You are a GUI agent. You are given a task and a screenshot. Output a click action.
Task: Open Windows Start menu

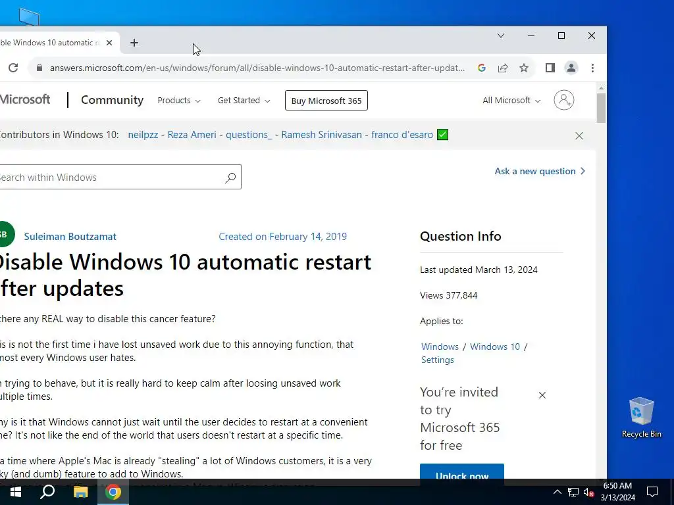[x=16, y=492]
